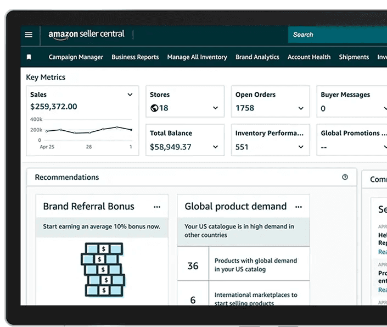Click 'Products with global demand in your US catalog'
The height and width of the screenshot is (327, 387).
coord(256,265)
